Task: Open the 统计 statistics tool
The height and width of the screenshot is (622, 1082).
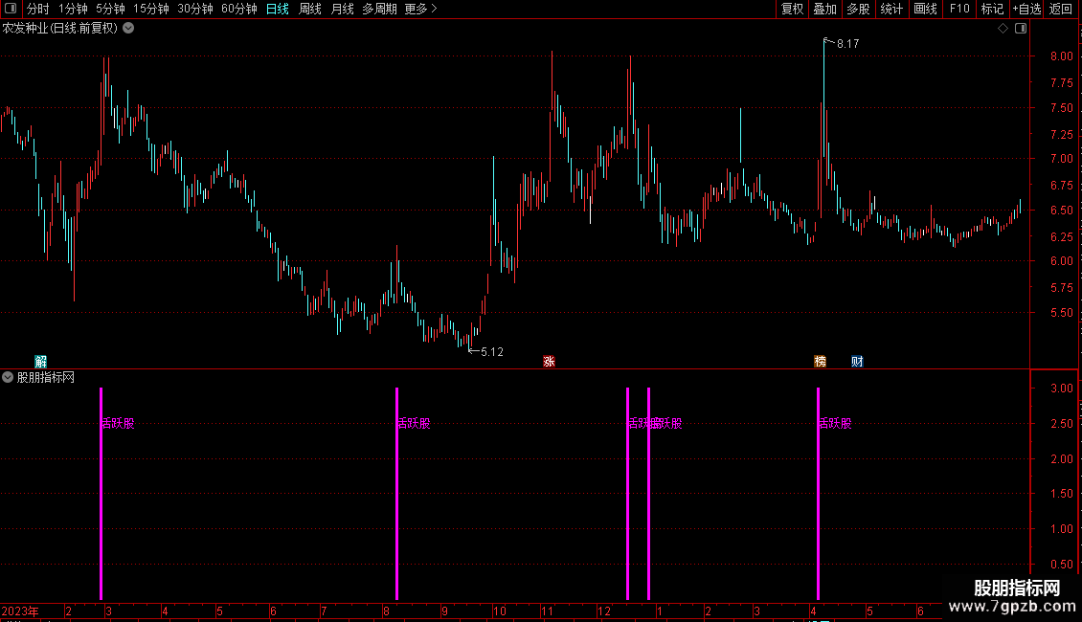Action: 890,9
